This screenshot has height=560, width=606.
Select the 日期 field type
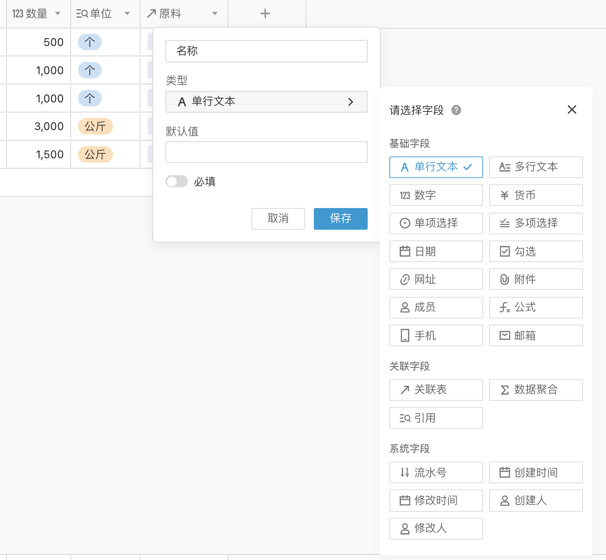pyautogui.click(x=436, y=251)
